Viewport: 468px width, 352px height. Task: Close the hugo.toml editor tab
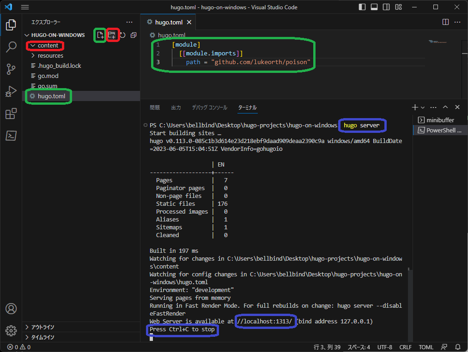click(x=189, y=22)
